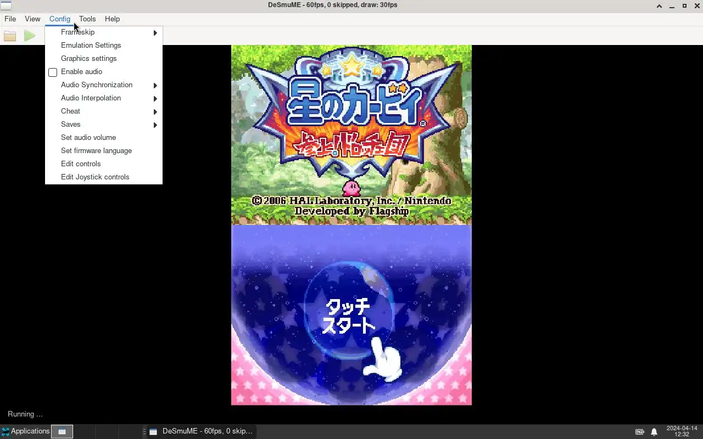This screenshot has height=439, width=703.
Task: Toggle the Enable audio checkbox
Action: tap(53, 72)
